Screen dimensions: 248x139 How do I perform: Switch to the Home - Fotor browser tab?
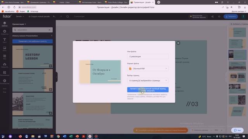point(65,2)
